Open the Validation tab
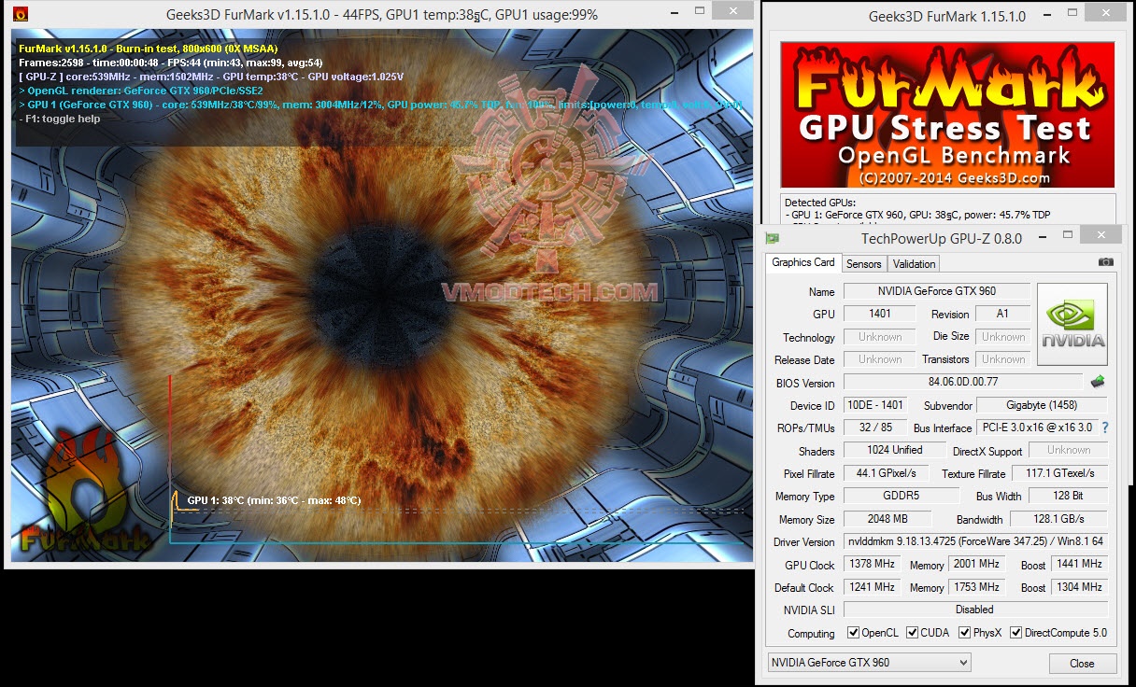This screenshot has height=687, width=1136. point(914,264)
